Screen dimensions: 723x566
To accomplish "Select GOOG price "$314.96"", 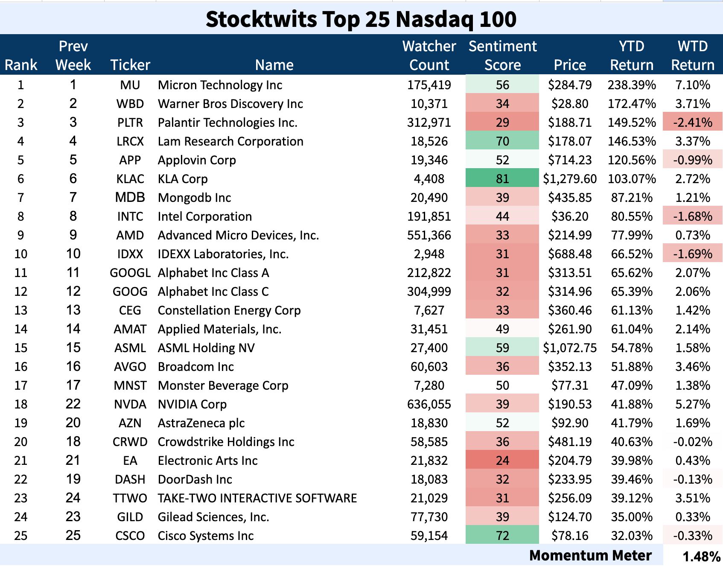I will coord(570,292).
